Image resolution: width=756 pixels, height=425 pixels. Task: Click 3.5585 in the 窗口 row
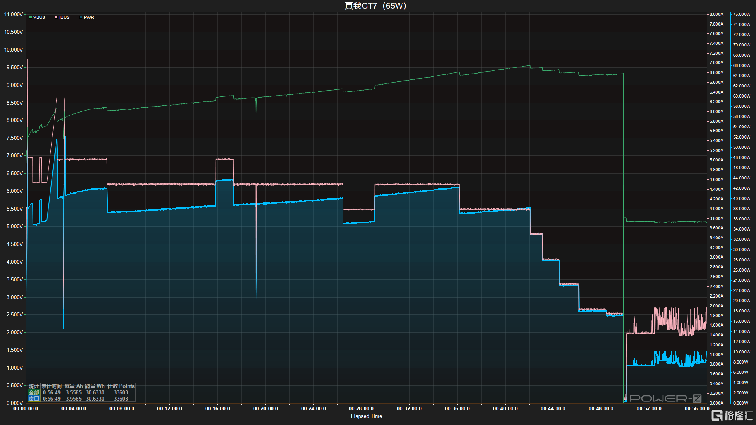pyautogui.click(x=74, y=399)
